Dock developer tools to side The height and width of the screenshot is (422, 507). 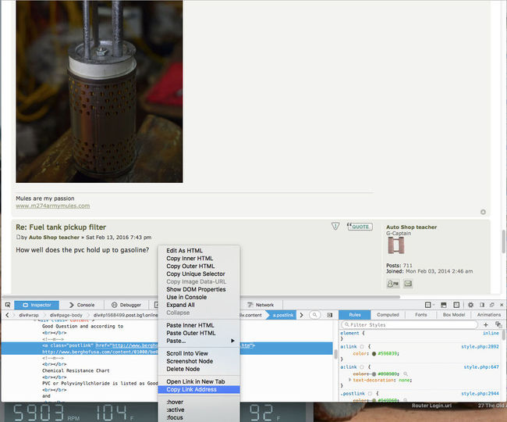coord(482,305)
